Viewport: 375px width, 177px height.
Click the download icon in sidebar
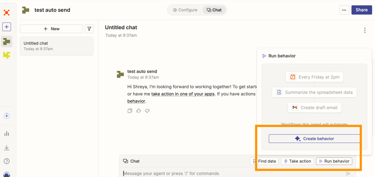click(7, 148)
